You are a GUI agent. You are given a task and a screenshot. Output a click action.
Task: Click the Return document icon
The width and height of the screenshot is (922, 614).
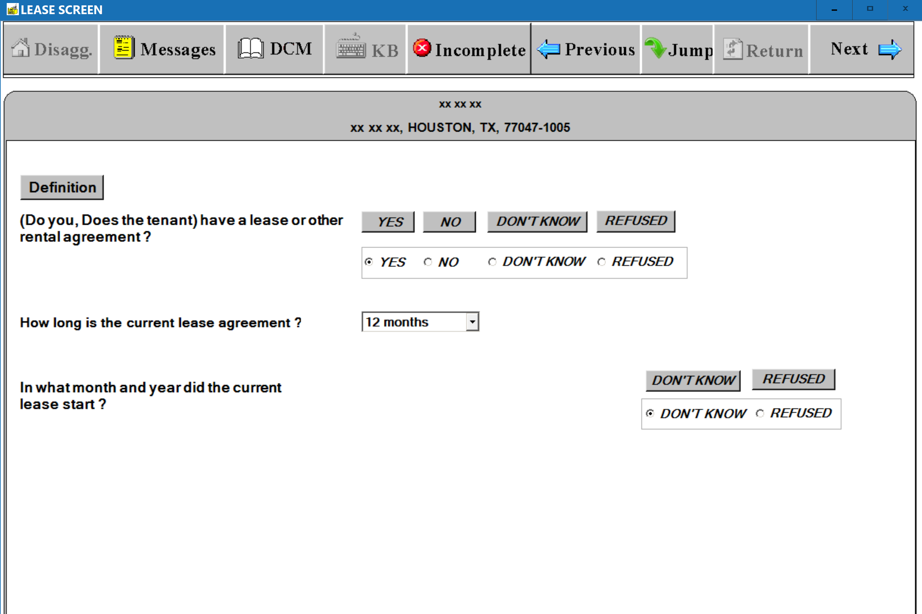[x=732, y=49]
